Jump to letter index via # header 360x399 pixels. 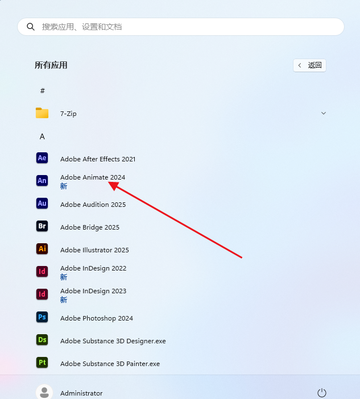click(43, 90)
